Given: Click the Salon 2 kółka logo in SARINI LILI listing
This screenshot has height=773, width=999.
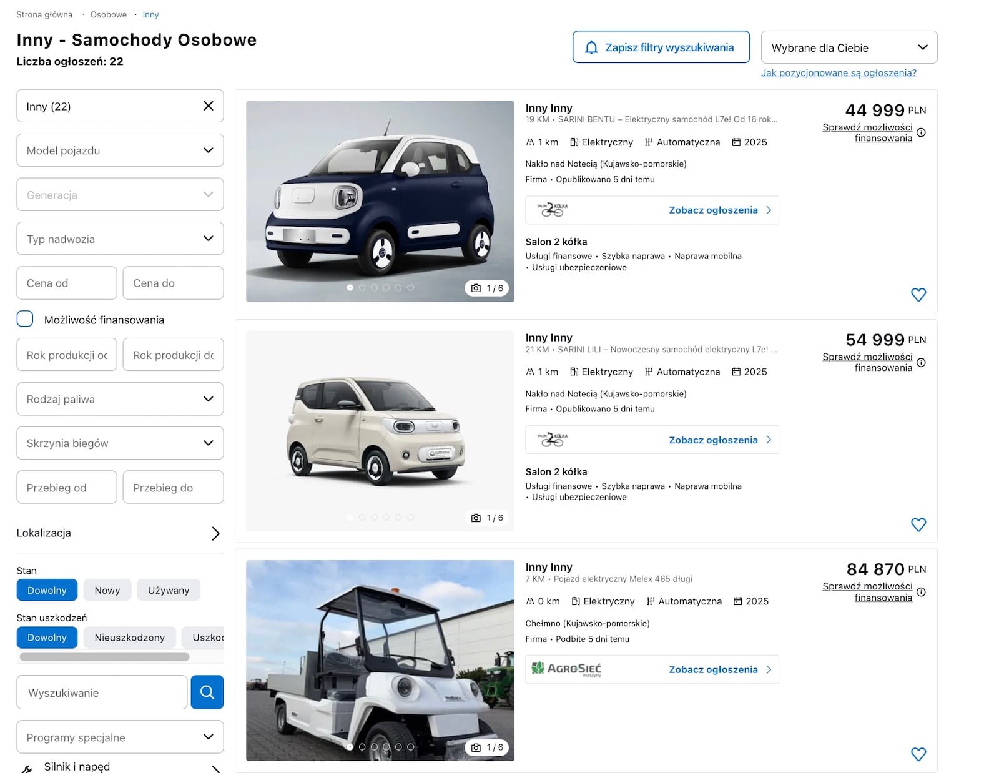Looking at the screenshot, I should pyautogui.click(x=553, y=440).
